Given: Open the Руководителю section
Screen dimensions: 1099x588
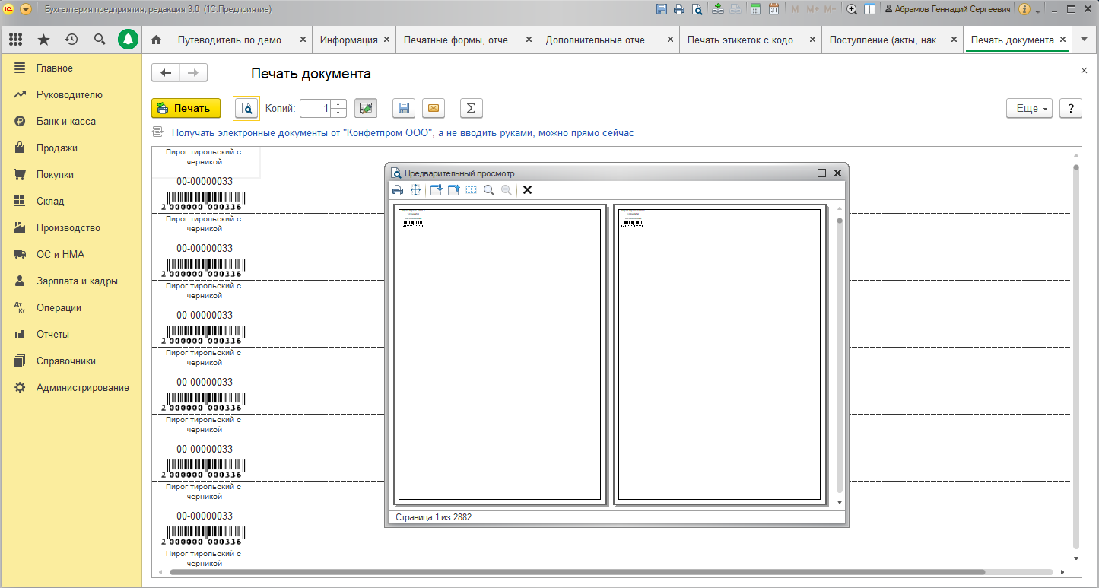Looking at the screenshot, I should tap(71, 95).
